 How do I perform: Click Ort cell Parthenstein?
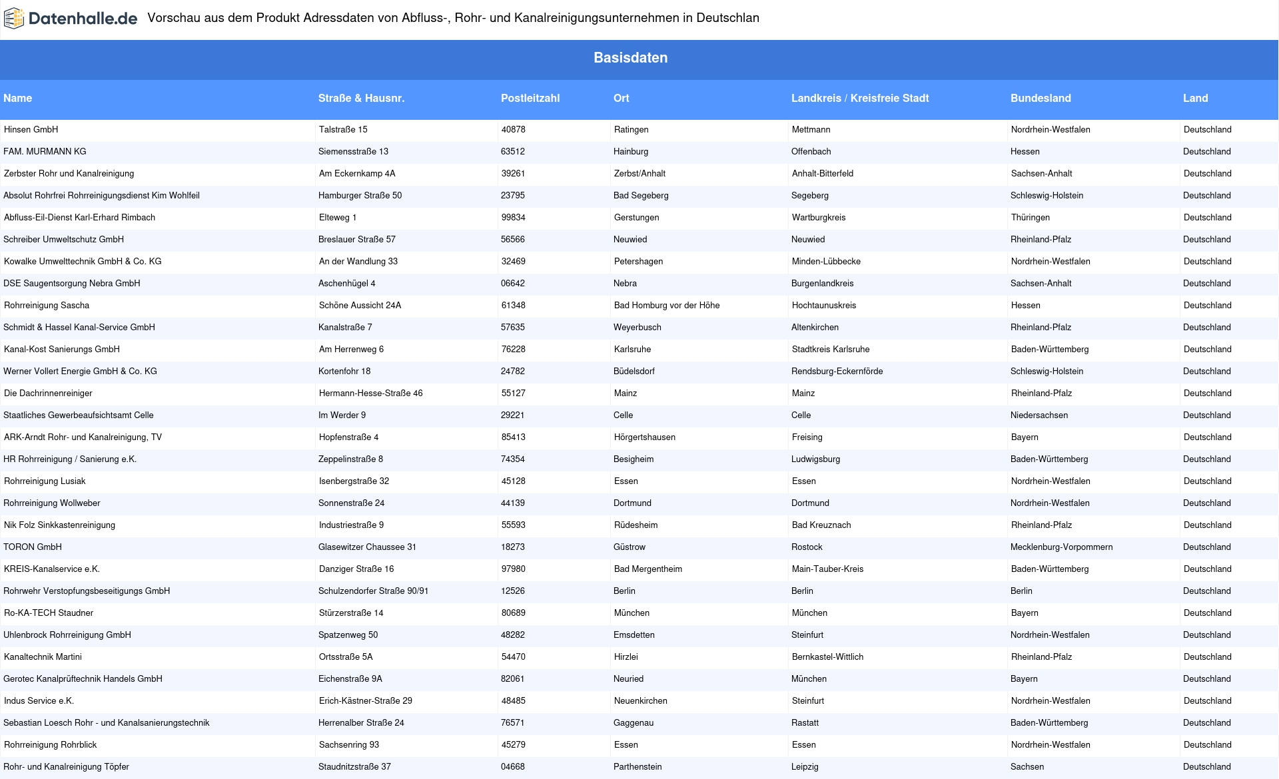point(638,766)
